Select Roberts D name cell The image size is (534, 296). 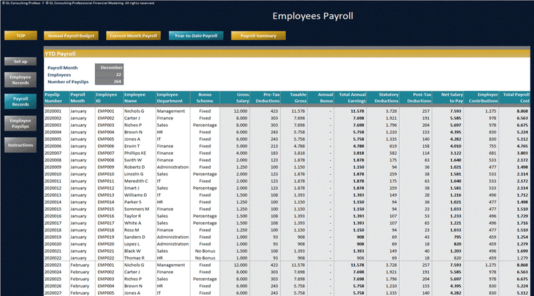coord(134,167)
